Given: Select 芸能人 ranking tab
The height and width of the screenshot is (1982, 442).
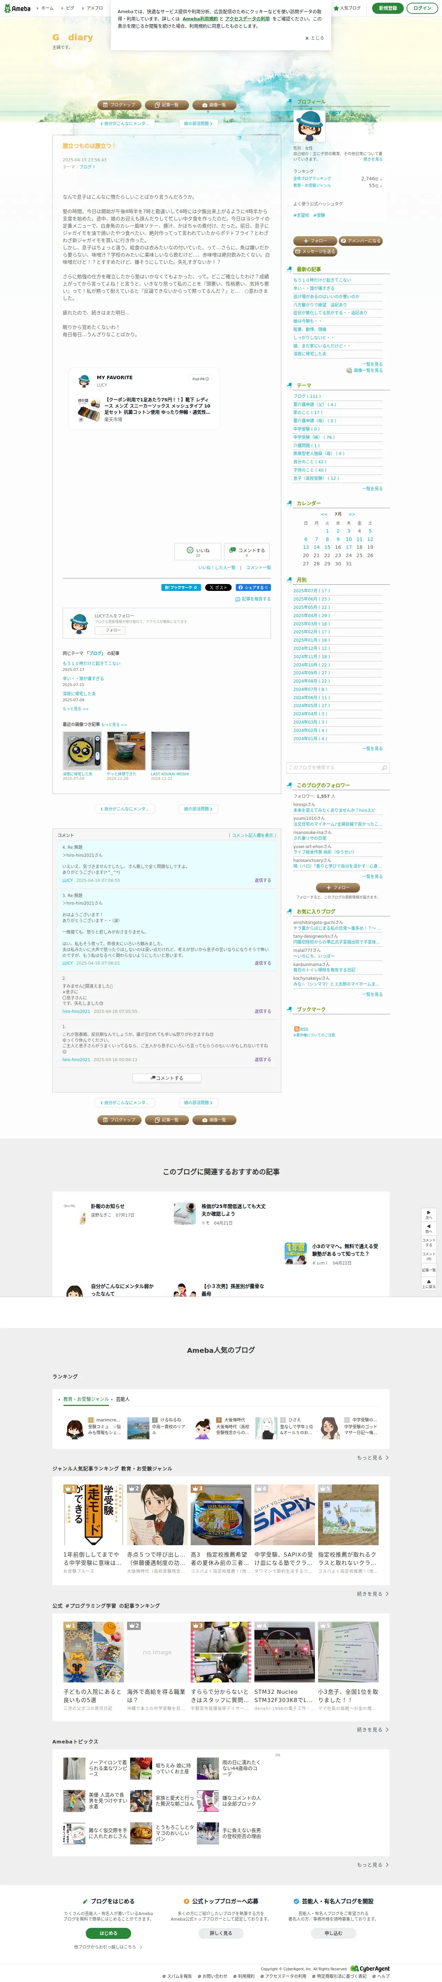Looking at the screenshot, I should (122, 1399).
